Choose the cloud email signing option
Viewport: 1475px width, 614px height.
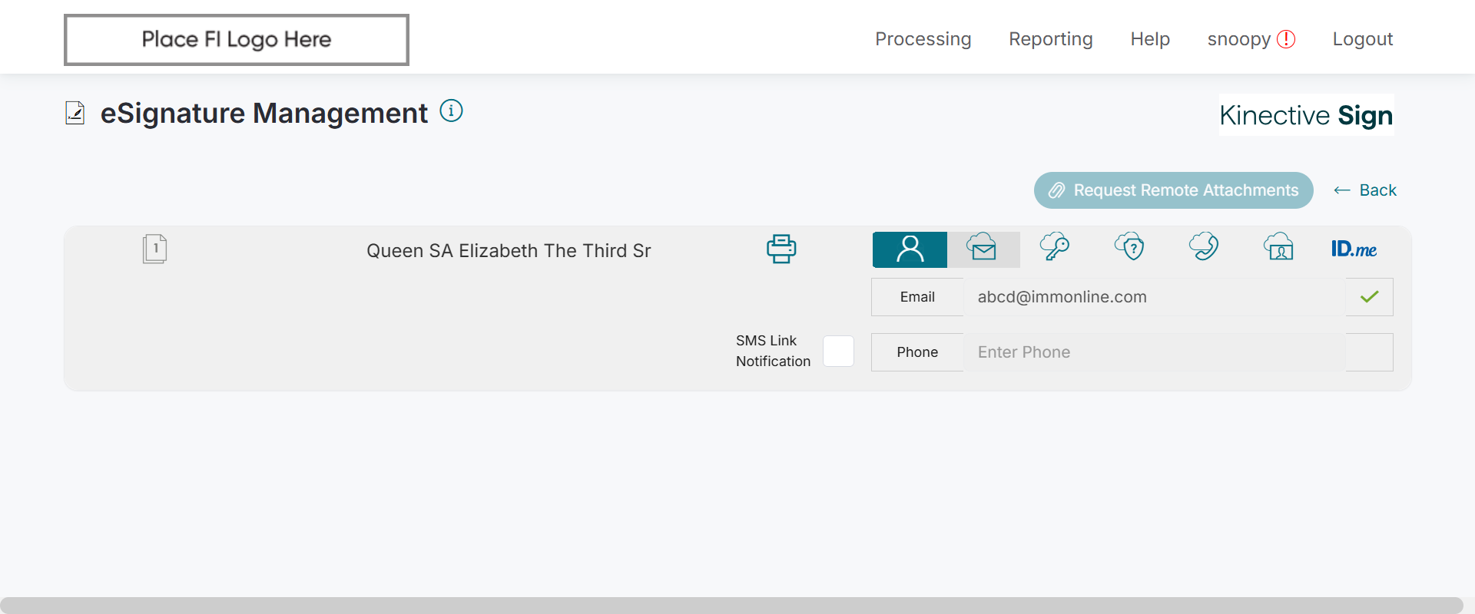coord(983,249)
